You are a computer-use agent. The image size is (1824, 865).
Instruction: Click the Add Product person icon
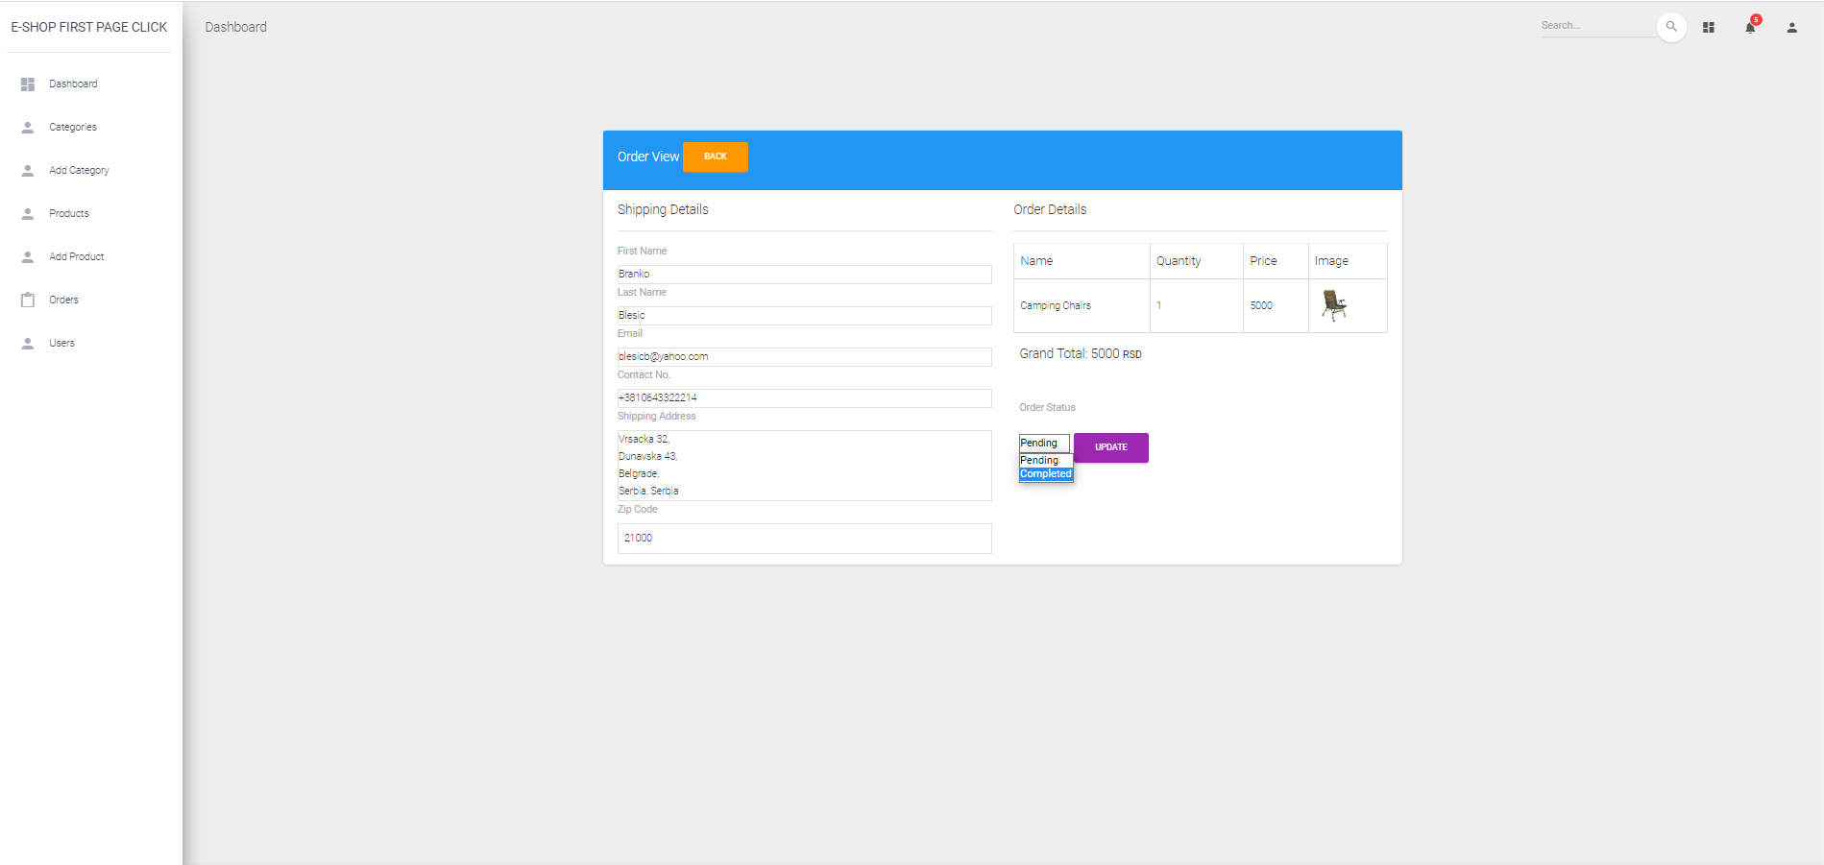coord(27,256)
